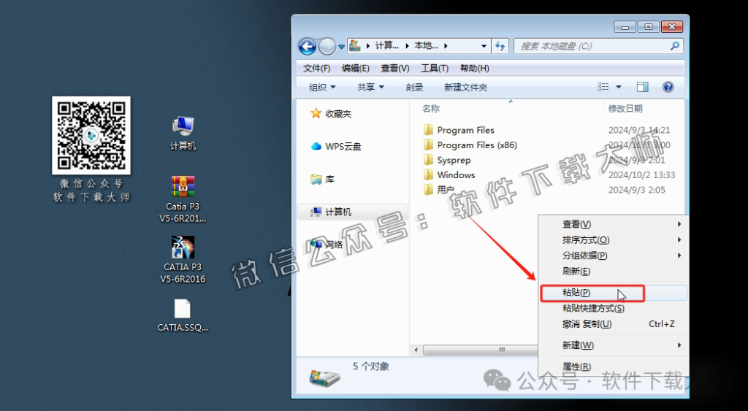Click the 计算... breadcrumb in address bar
This screenshot has width=748, height=411.
(386, 46)
